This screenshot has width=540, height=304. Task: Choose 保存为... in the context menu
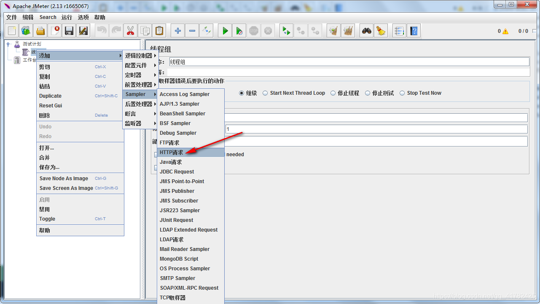click(x=80, y=167)
